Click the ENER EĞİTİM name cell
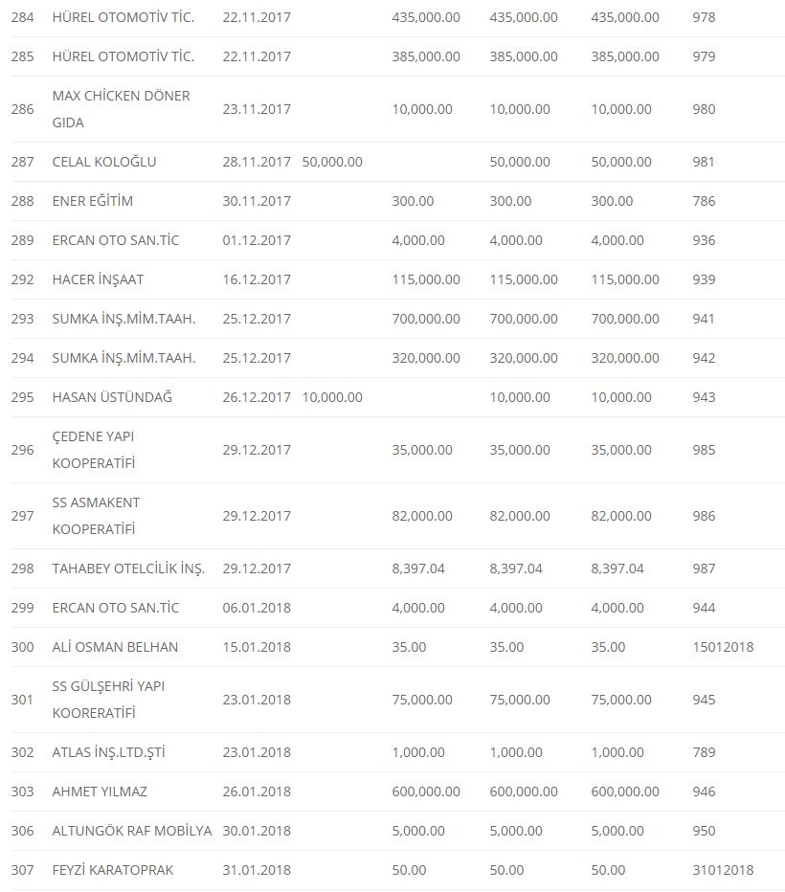 coord(93,201)
